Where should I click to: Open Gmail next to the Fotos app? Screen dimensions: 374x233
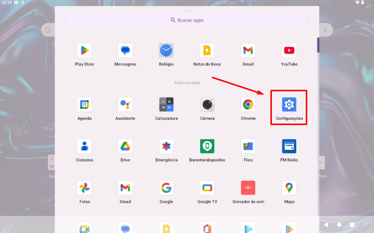125,188
